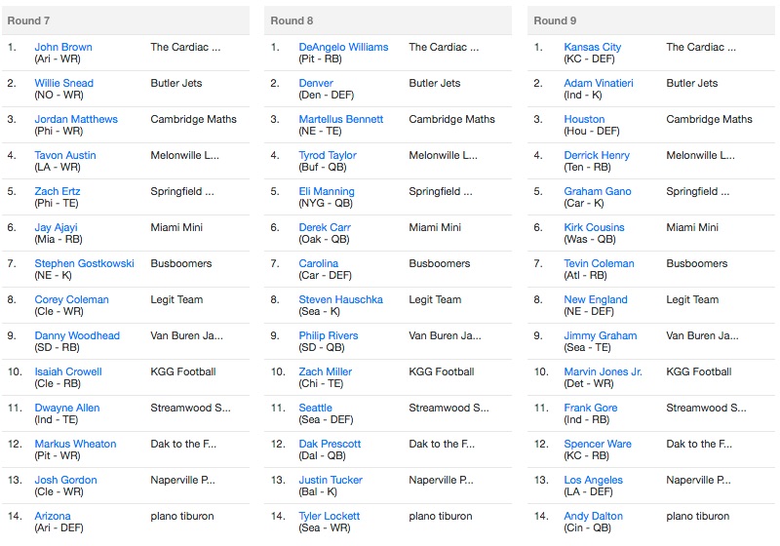Screen dimensions: 780x546
Task: Click Andy Dalton in Round 9
Action: click(x=593, y=516)
